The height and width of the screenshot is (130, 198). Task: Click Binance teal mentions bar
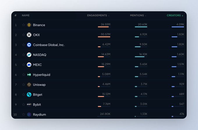coord(141,27)
